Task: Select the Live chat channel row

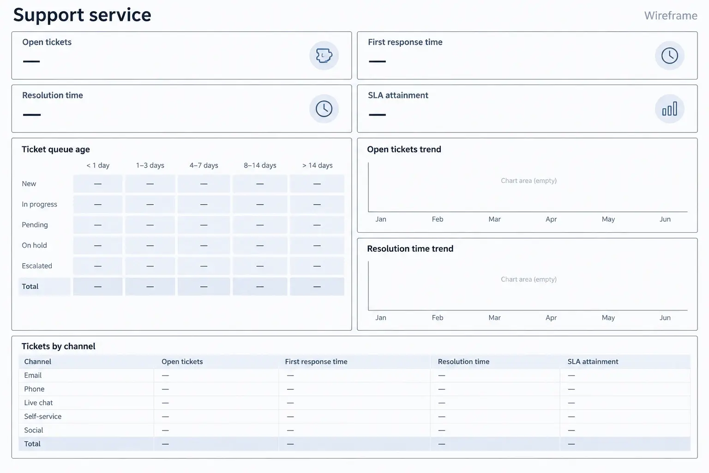Action: pyautogui.click(x=354, y=403)
